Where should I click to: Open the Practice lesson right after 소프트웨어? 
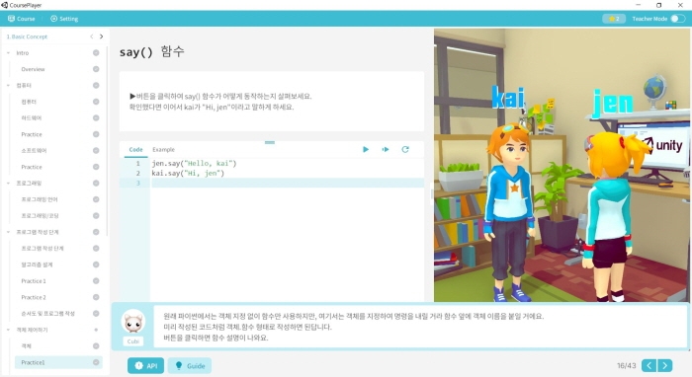click(x=32, y=167)
